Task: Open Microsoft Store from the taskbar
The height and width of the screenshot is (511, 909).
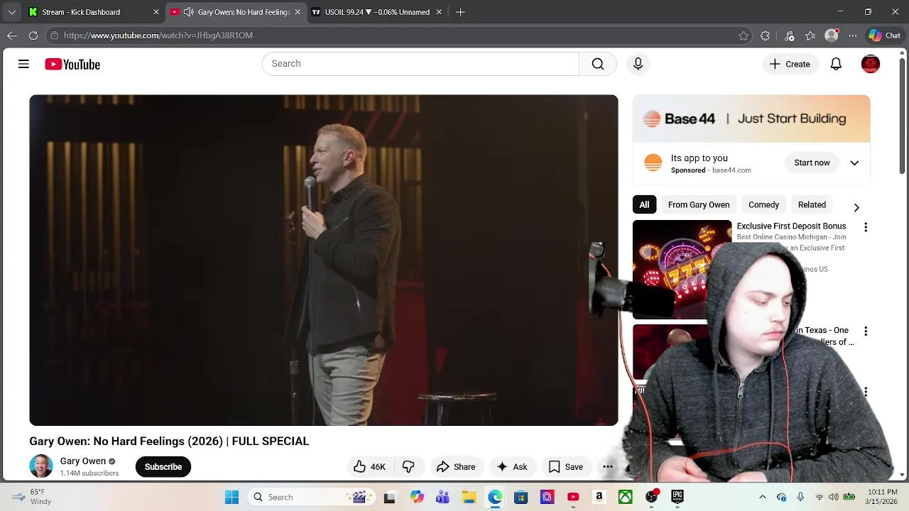Action: [x=521, y=497]
